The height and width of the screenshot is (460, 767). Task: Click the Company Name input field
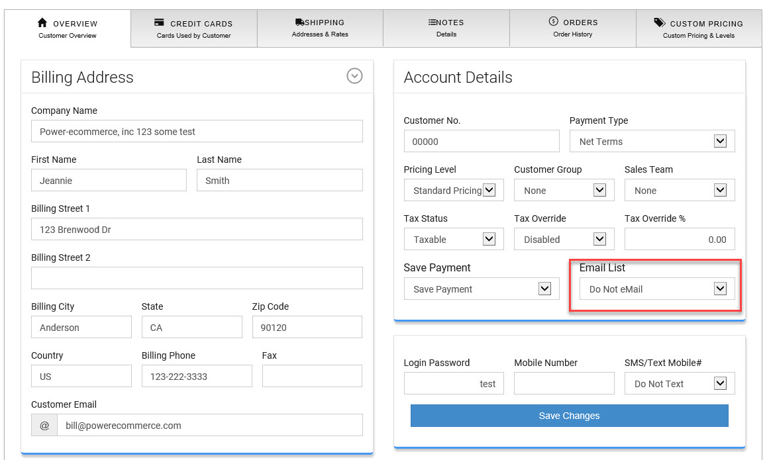pos(197,132)
